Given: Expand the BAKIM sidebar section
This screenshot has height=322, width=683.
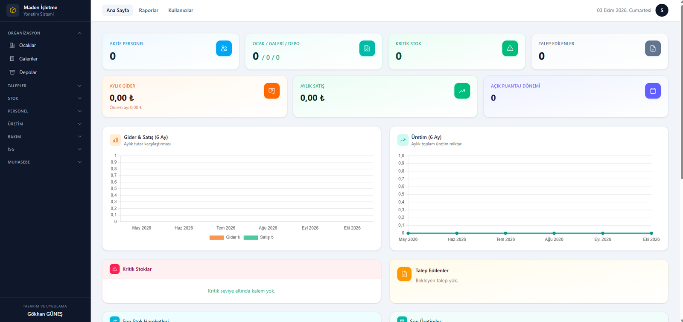Looking at the screenshot, I should click(x=45, y=137).
